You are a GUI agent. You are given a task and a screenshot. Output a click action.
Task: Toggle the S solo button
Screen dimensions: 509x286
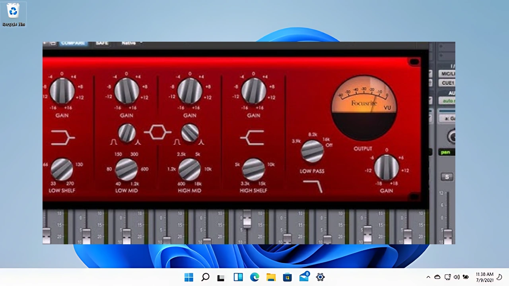(447, 177)
